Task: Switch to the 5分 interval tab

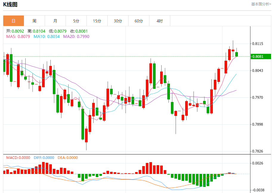Action: [76, 21]
